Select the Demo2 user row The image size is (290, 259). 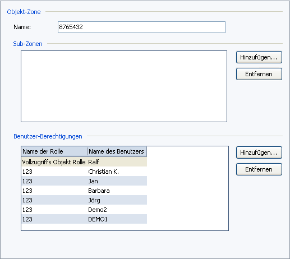(84, 210)
